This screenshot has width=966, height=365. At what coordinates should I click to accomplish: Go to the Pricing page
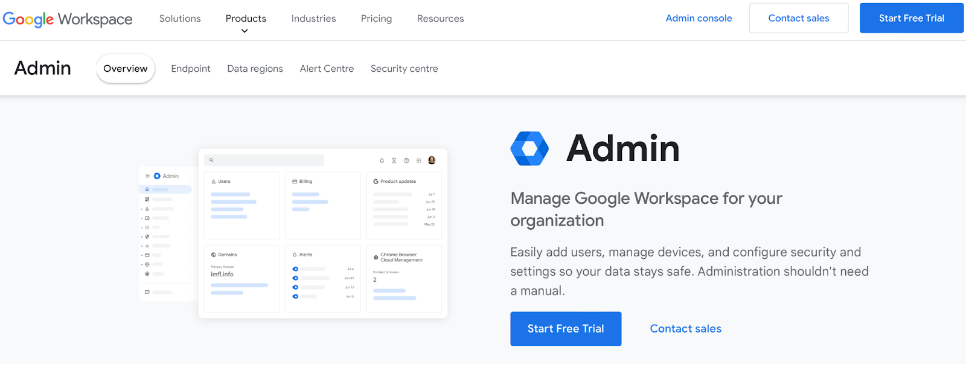click(x=376, y=19)
